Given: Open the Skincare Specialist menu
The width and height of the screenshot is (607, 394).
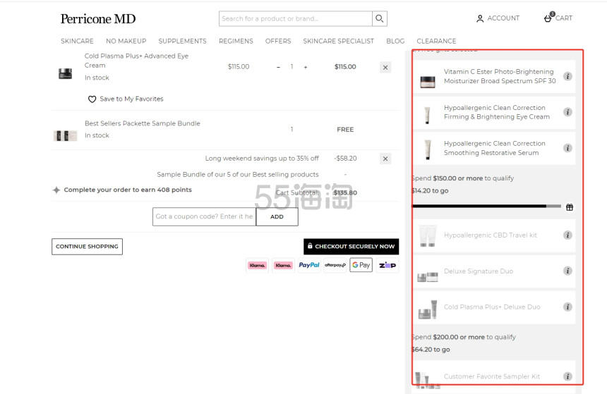Looking at the screenshot, I should 338,41.
